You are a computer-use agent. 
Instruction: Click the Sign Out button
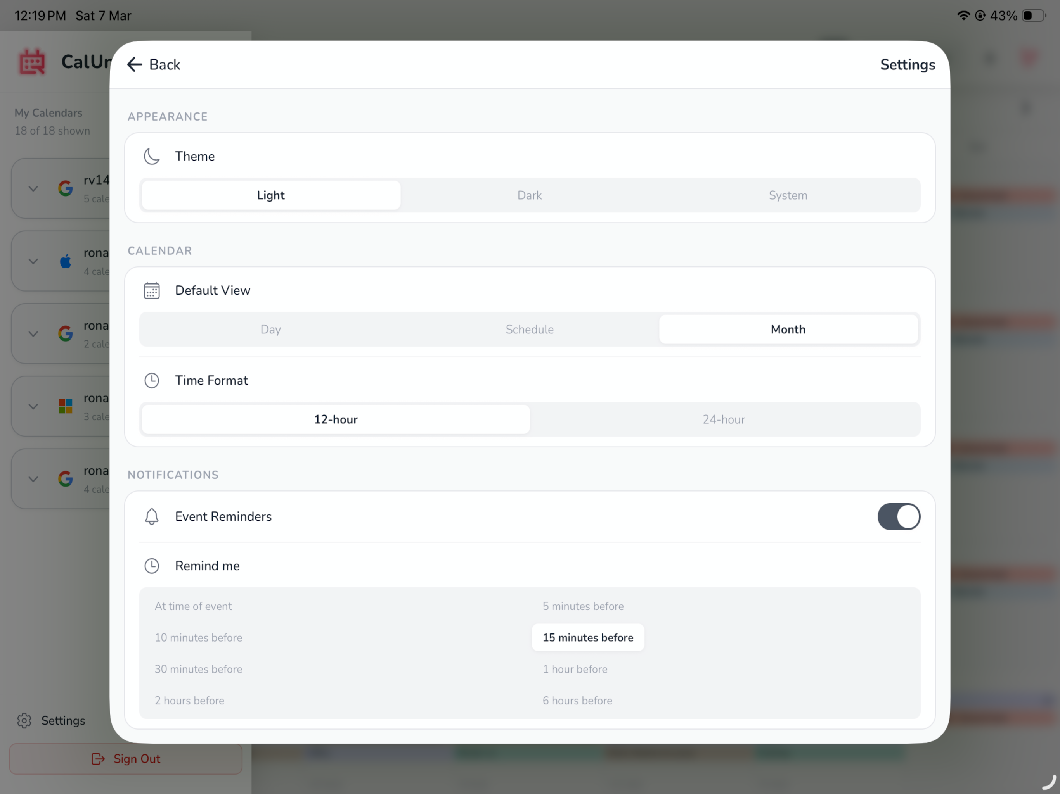126,759
